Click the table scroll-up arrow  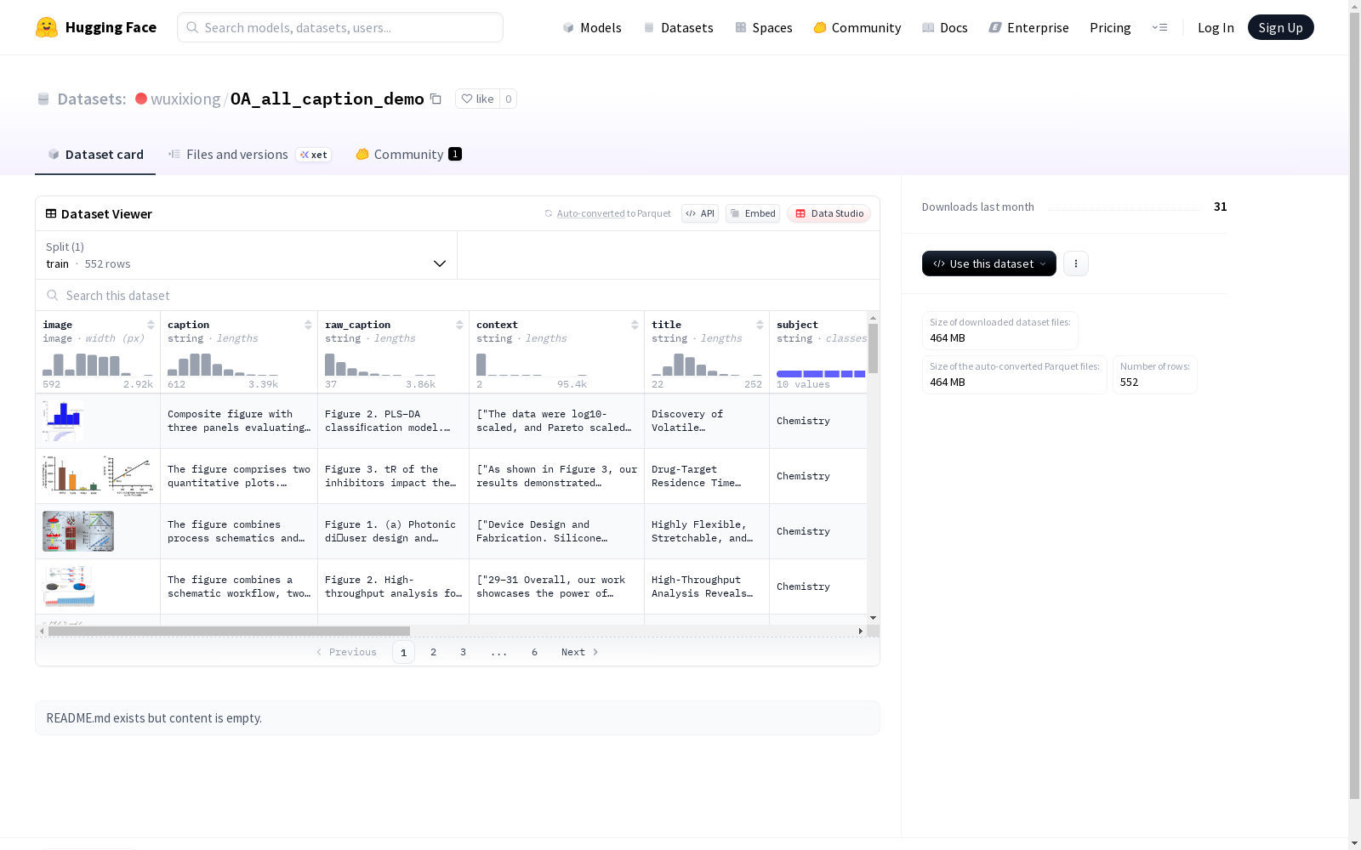873,318
